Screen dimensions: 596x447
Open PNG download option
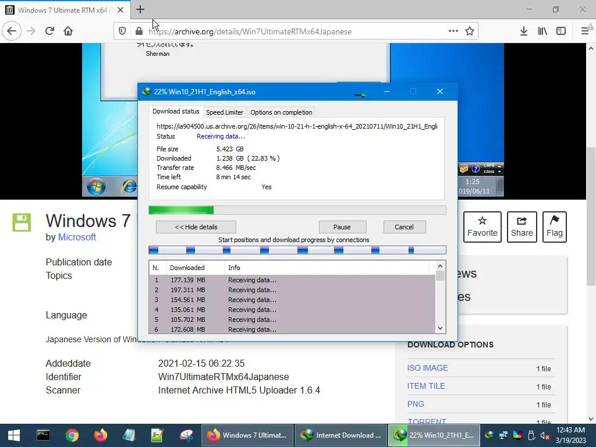tap(416, 404)
